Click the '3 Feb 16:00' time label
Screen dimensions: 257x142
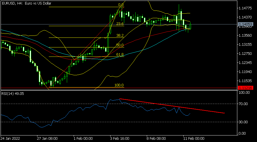(120, 139)
